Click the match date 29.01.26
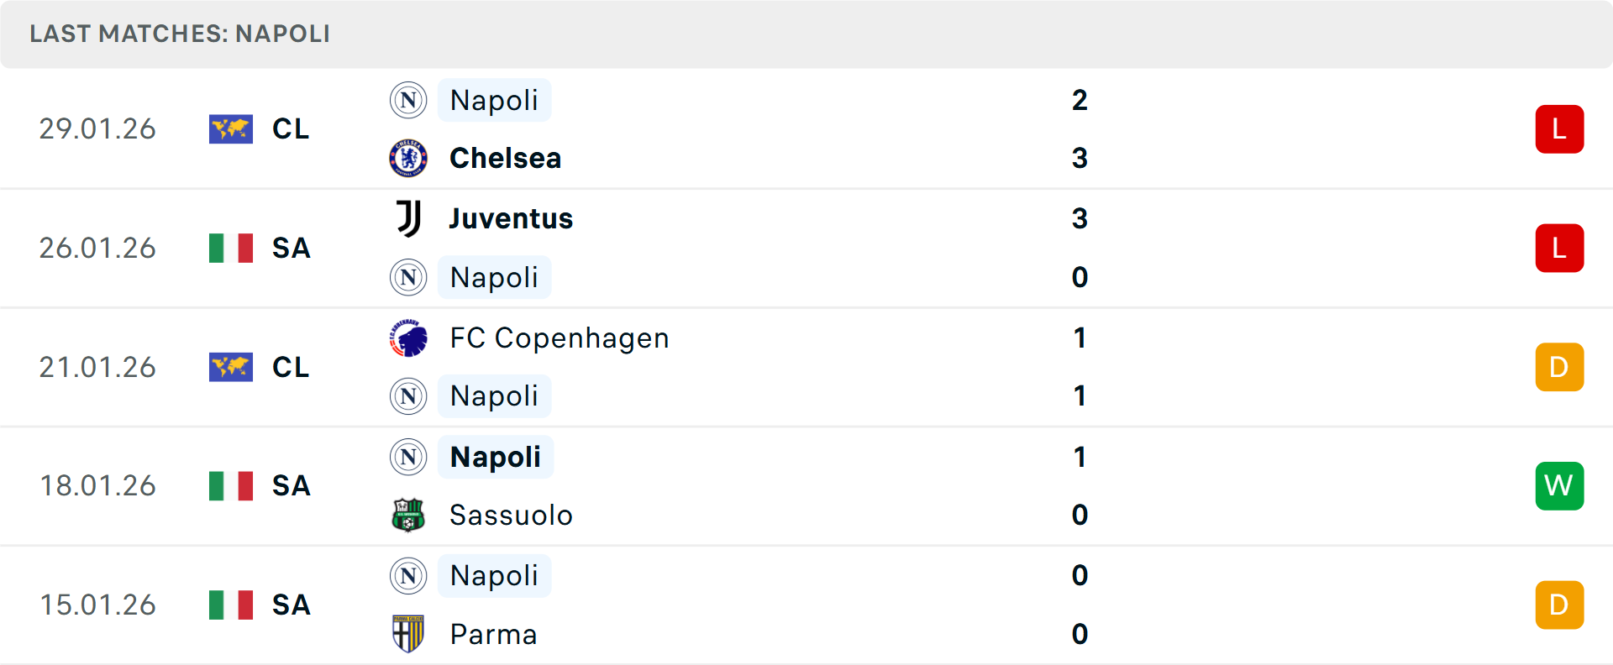 click(97, 129)
